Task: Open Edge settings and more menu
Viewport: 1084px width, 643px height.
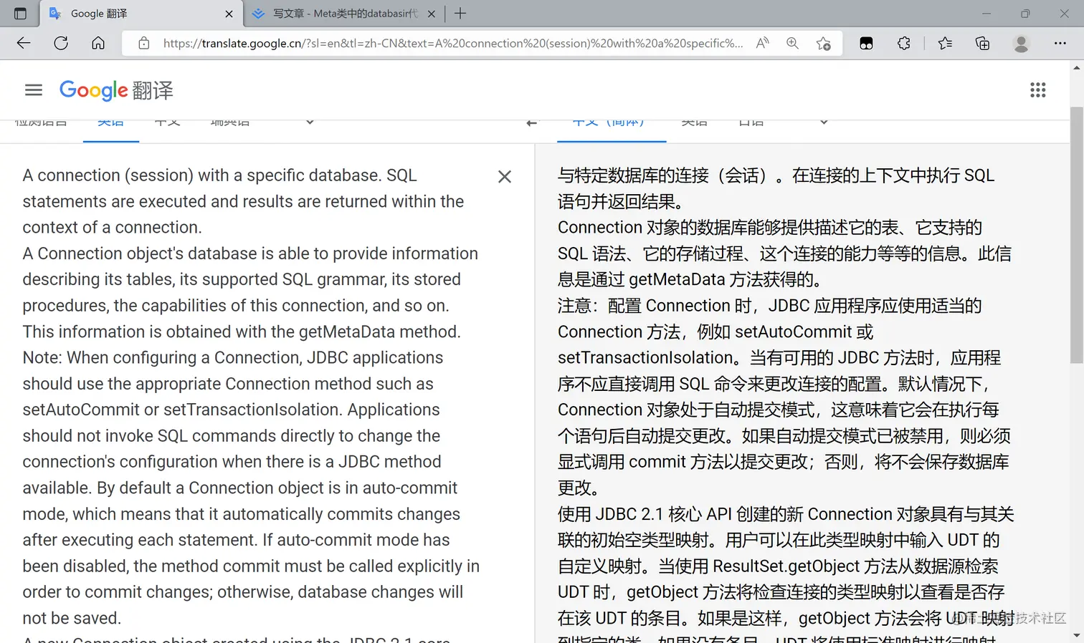Action: (1060, 43)
